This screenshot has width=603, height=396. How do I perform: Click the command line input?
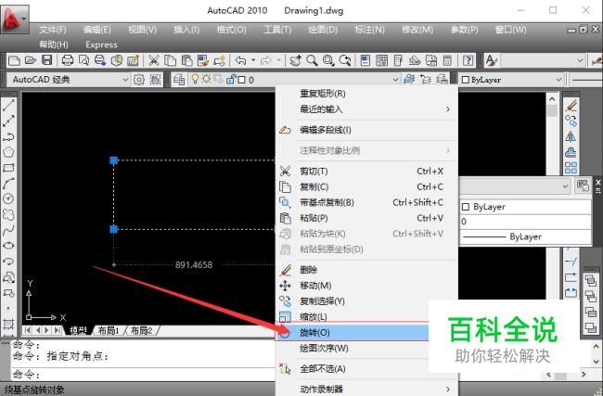(x=142, y=374)
